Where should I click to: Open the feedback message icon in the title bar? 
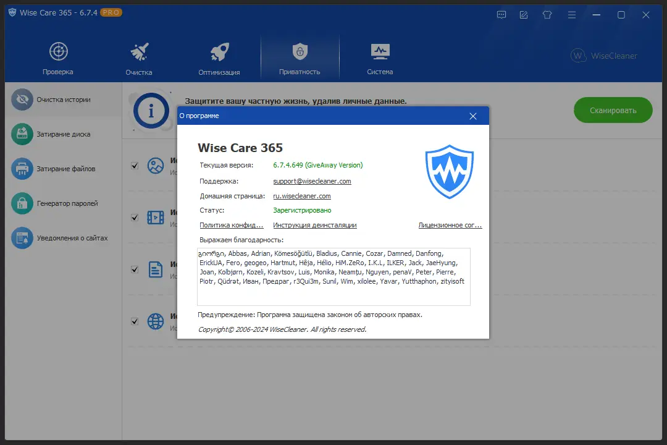tap(501, 15)
